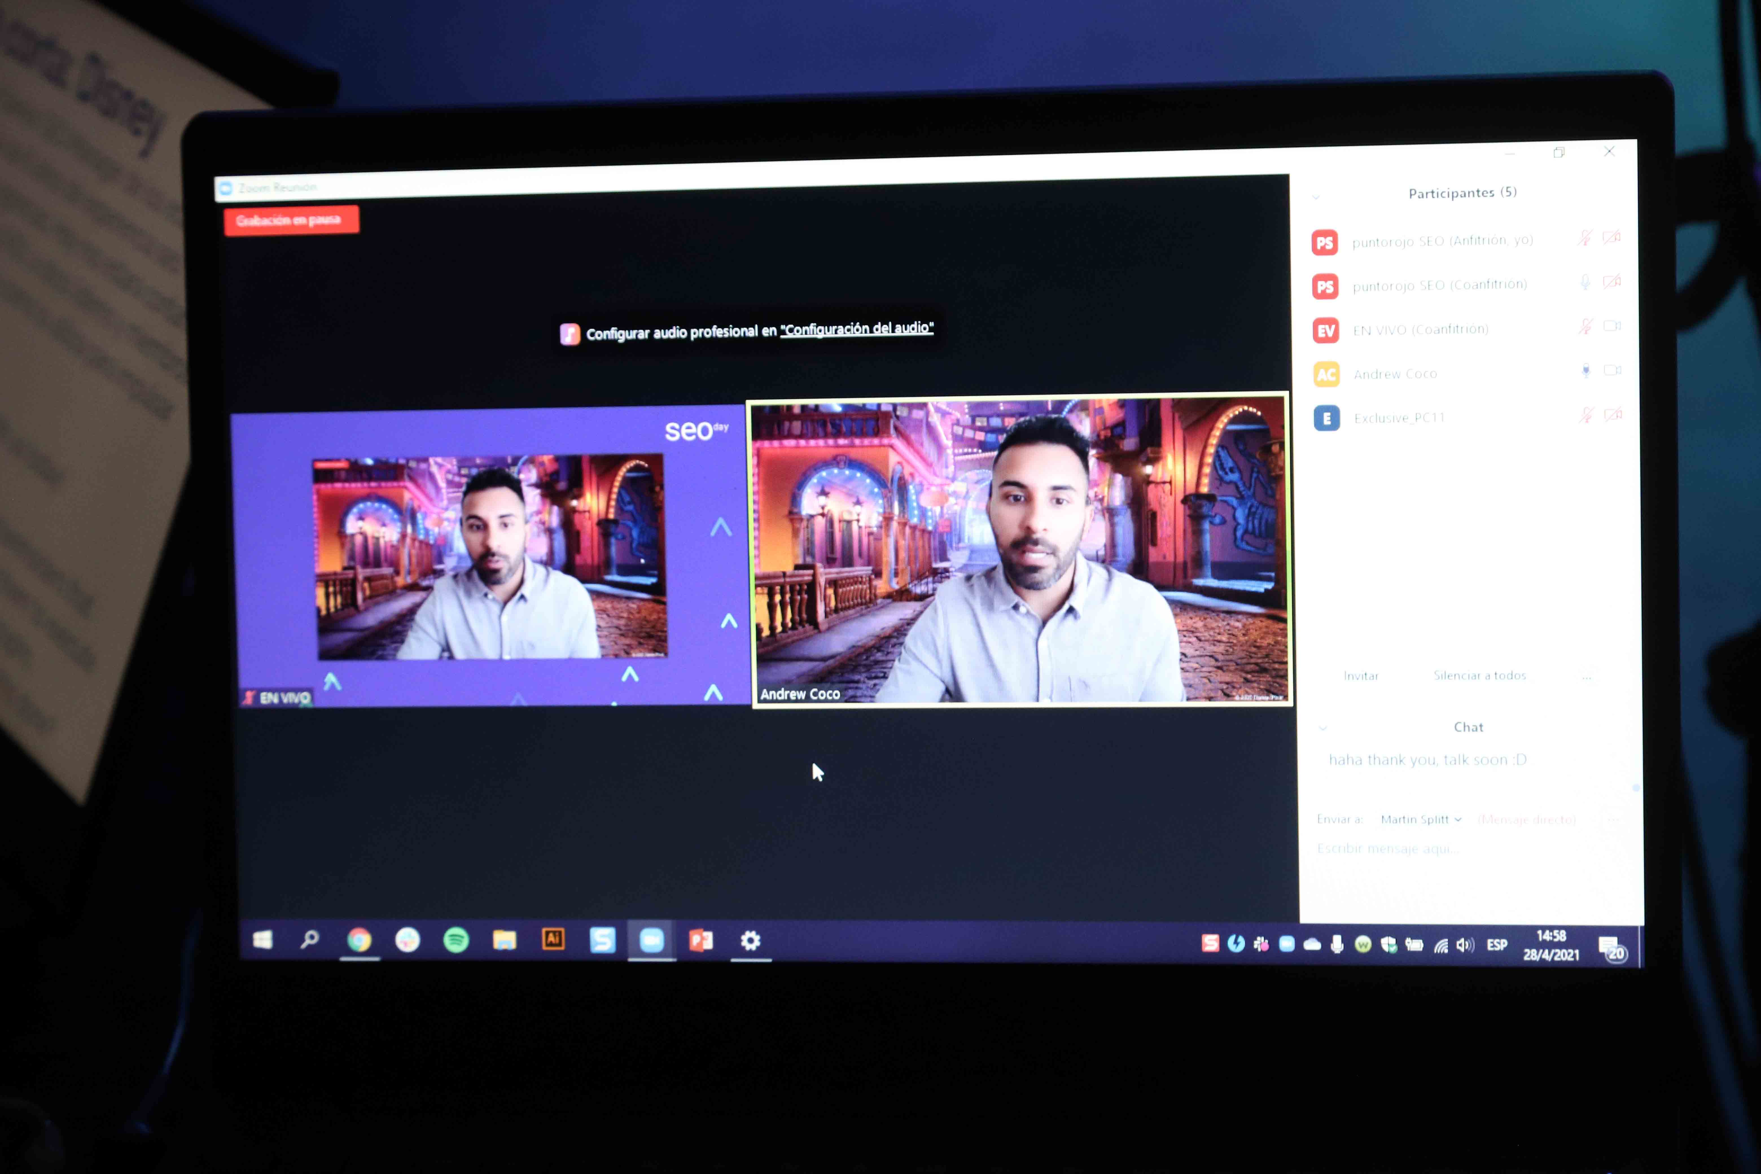Click the professional audio music-note icon
The width and height of the screenshot is (1761, 1174).
point(570,334)
